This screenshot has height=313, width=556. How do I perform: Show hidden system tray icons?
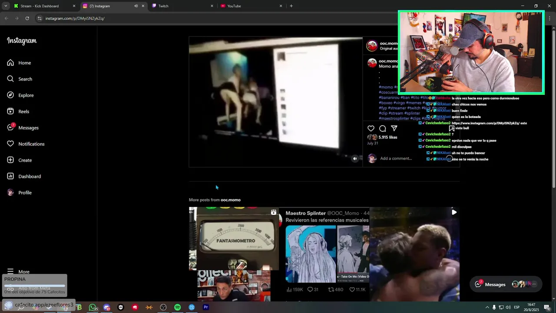tap(487, 307)
